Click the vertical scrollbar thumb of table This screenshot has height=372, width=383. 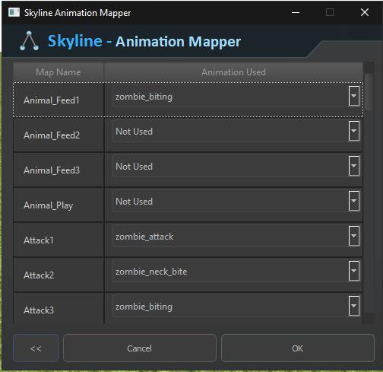click(x=369, y=92)
